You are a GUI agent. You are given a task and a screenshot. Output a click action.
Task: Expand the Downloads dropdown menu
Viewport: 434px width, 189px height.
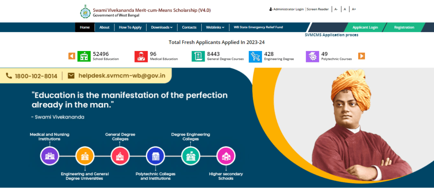pos(161,27)
